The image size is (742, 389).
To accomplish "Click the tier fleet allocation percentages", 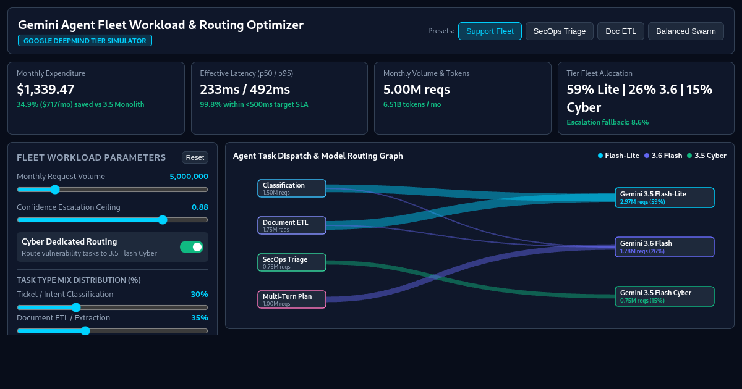I will (x=639, y=98).
